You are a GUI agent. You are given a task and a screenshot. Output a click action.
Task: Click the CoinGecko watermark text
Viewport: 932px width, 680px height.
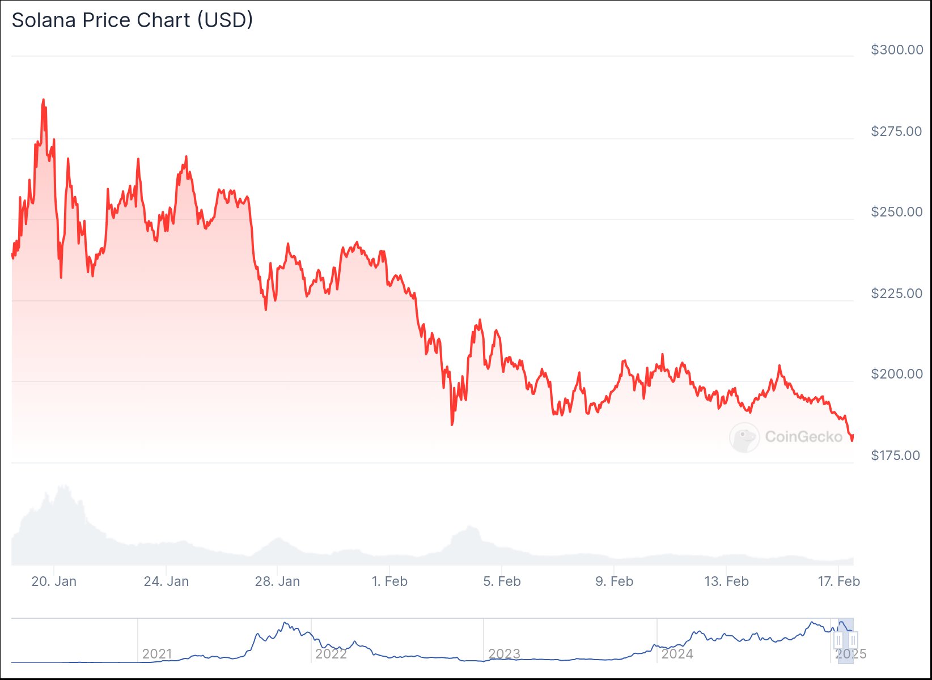click(803, 437)
